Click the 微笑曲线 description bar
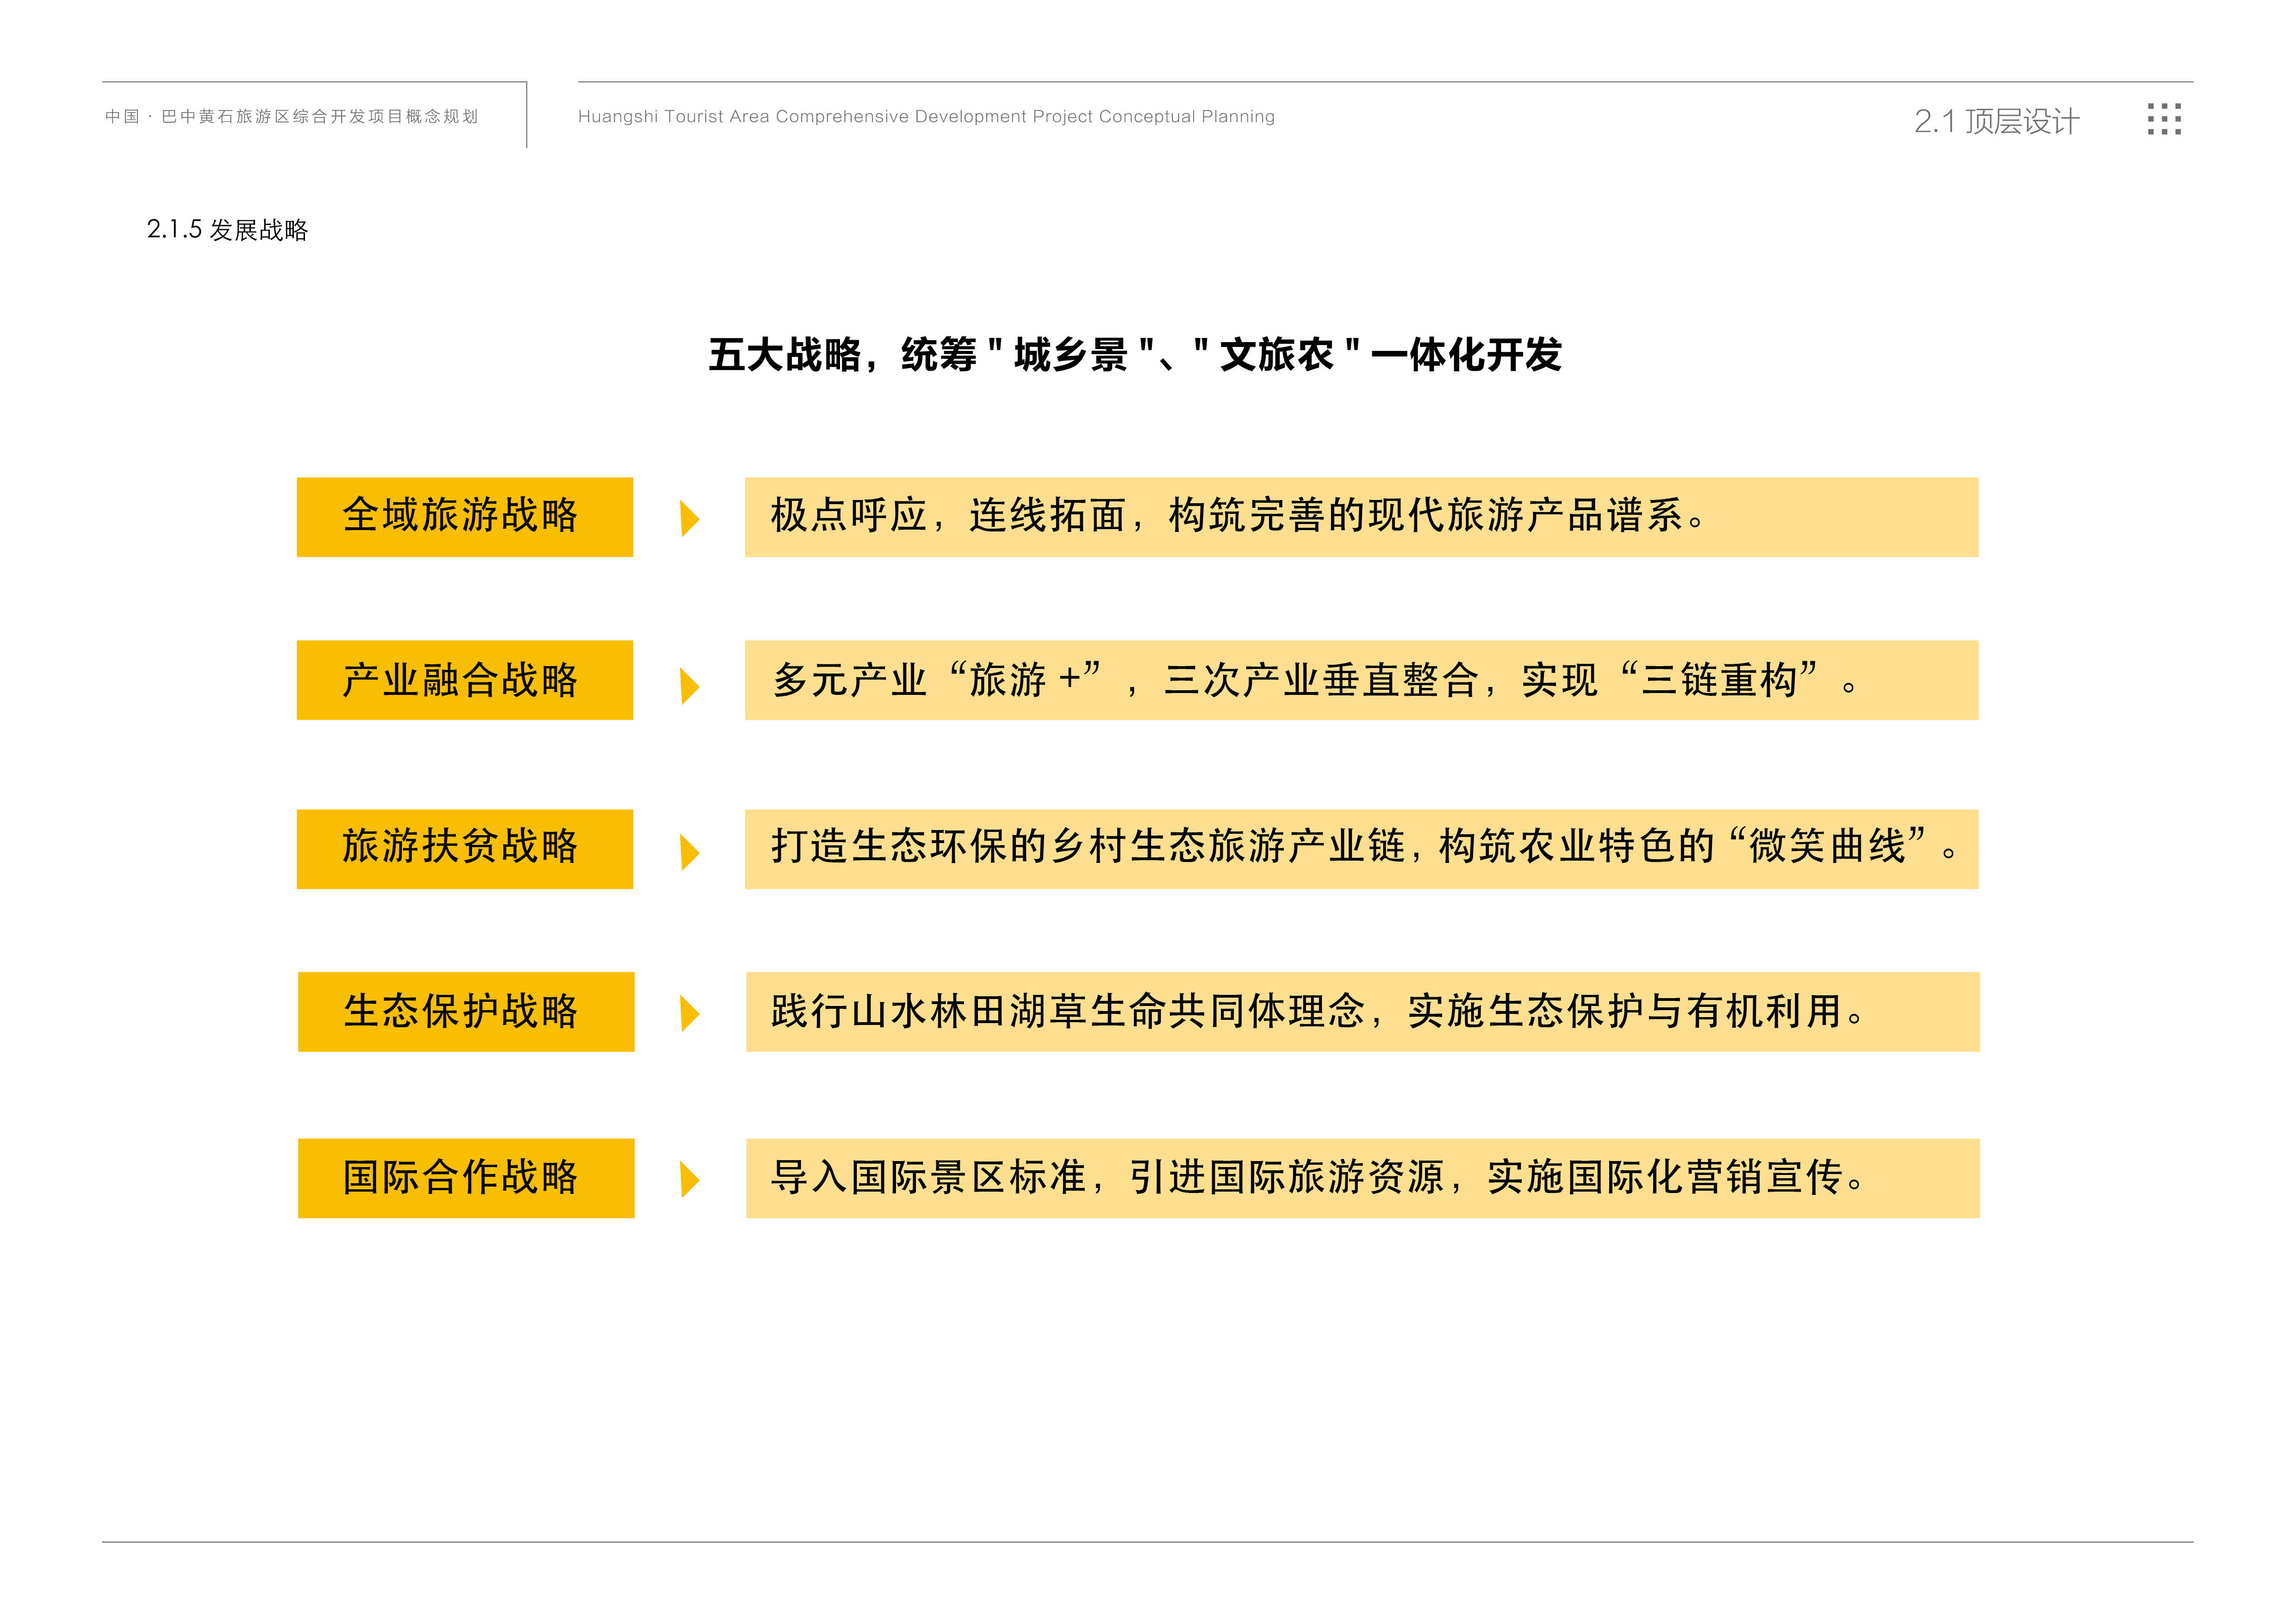 (1361, 849)
